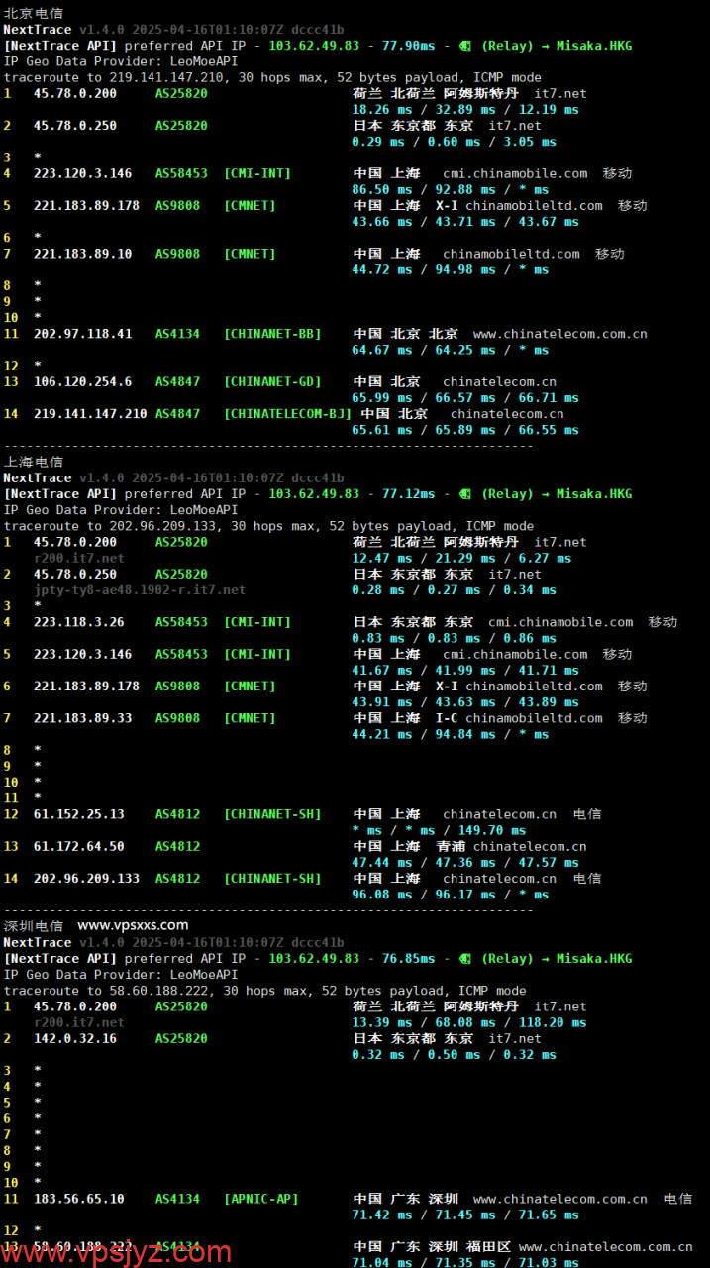Select the [CHINANET-GD] network tag
The width and height of the screenshot is (710, 1268).
(x=272, y=381)
